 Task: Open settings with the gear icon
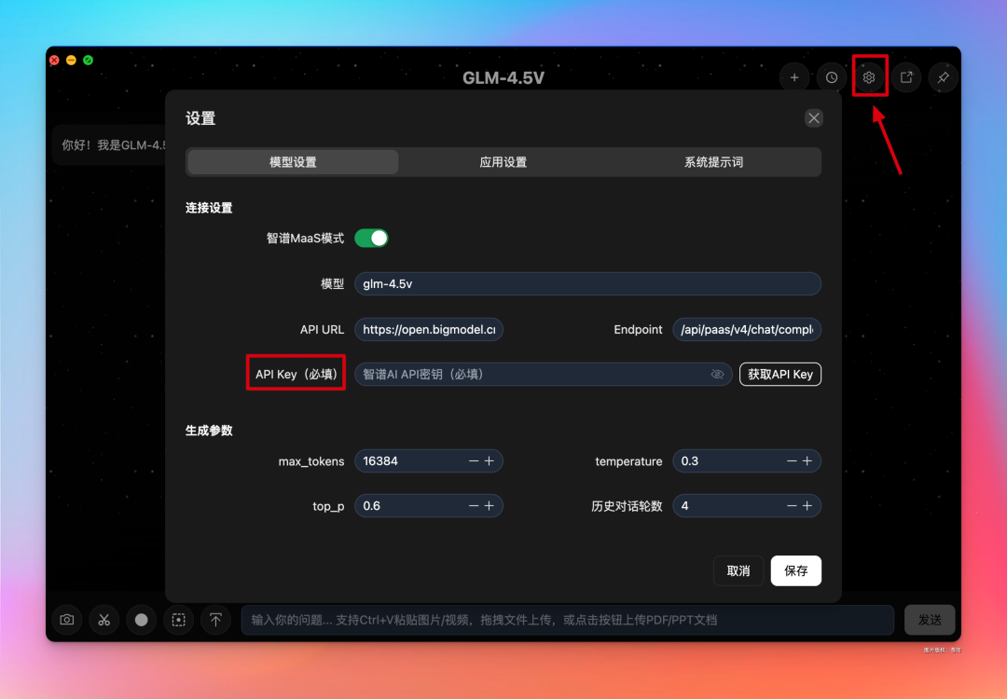point(869,77)
